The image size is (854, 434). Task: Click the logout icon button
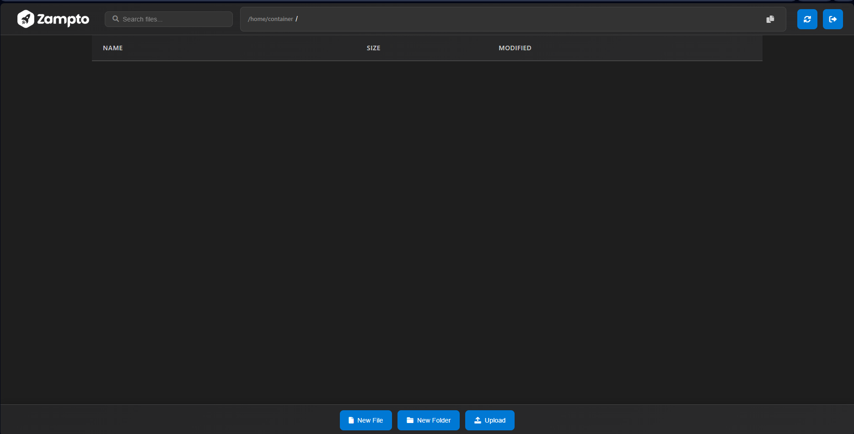(x=833, y=19)
